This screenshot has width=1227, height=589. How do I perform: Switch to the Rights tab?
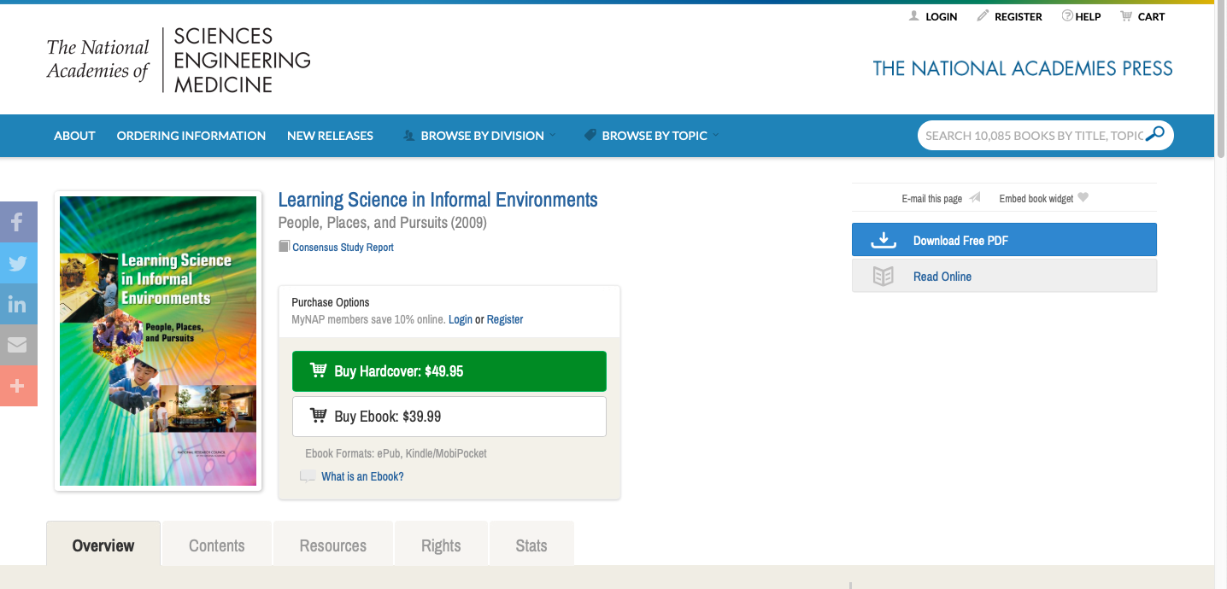coord(441,545)
